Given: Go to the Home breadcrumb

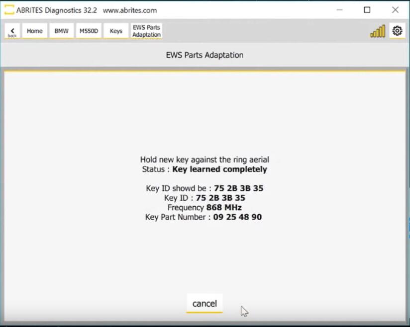Looking at the screenshot, I should [x=34, y=31].
